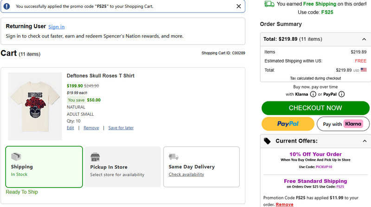Click the Sign in link

point(57,27)
